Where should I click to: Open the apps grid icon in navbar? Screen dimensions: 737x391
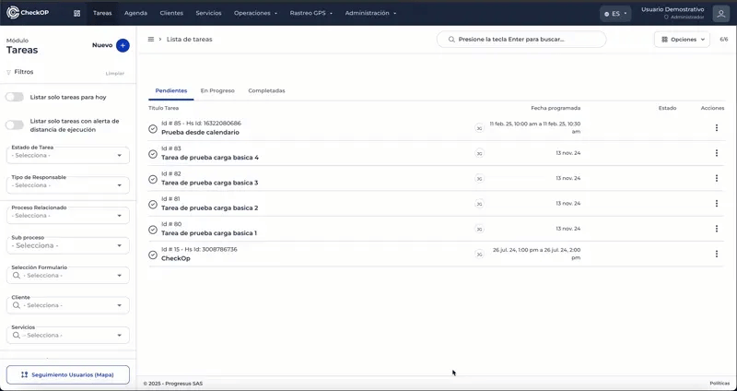click(76, 14)
